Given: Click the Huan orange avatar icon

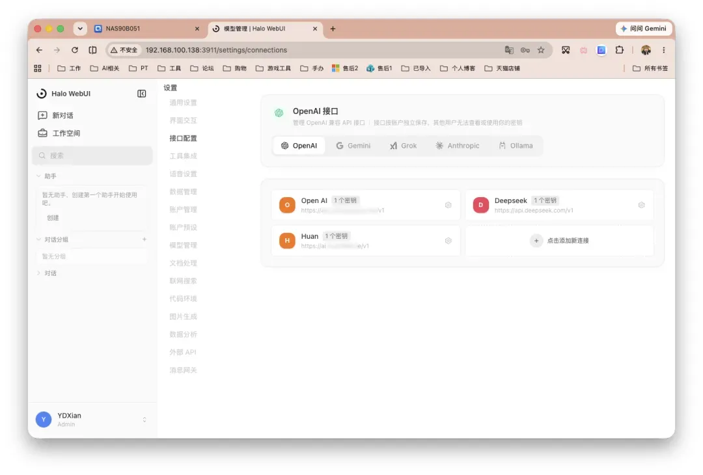Looking at the screenshot, I should click(288, 241).
